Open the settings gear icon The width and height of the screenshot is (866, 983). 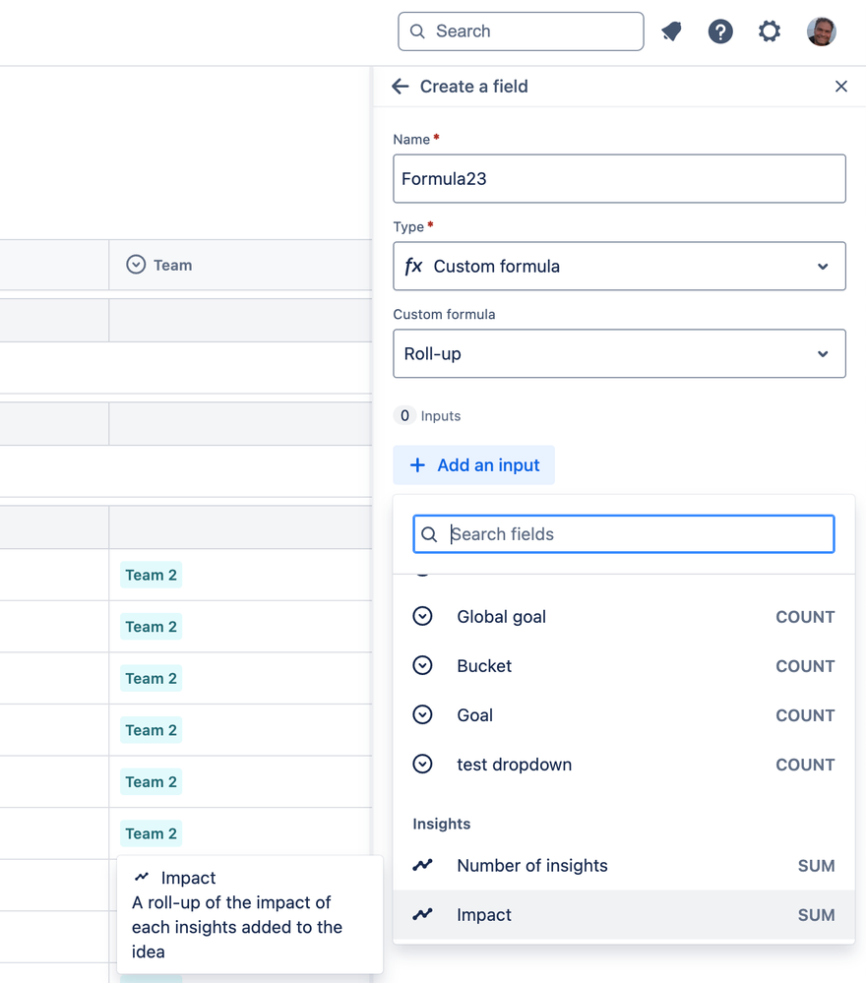[770, 31]
